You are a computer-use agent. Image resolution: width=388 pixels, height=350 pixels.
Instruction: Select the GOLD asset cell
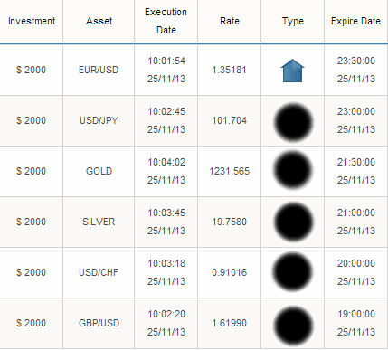99,171
